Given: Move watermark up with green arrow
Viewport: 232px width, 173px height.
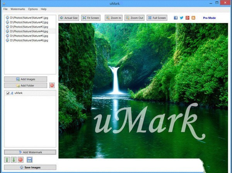Looking at the screenshot, I should point(7,160).
